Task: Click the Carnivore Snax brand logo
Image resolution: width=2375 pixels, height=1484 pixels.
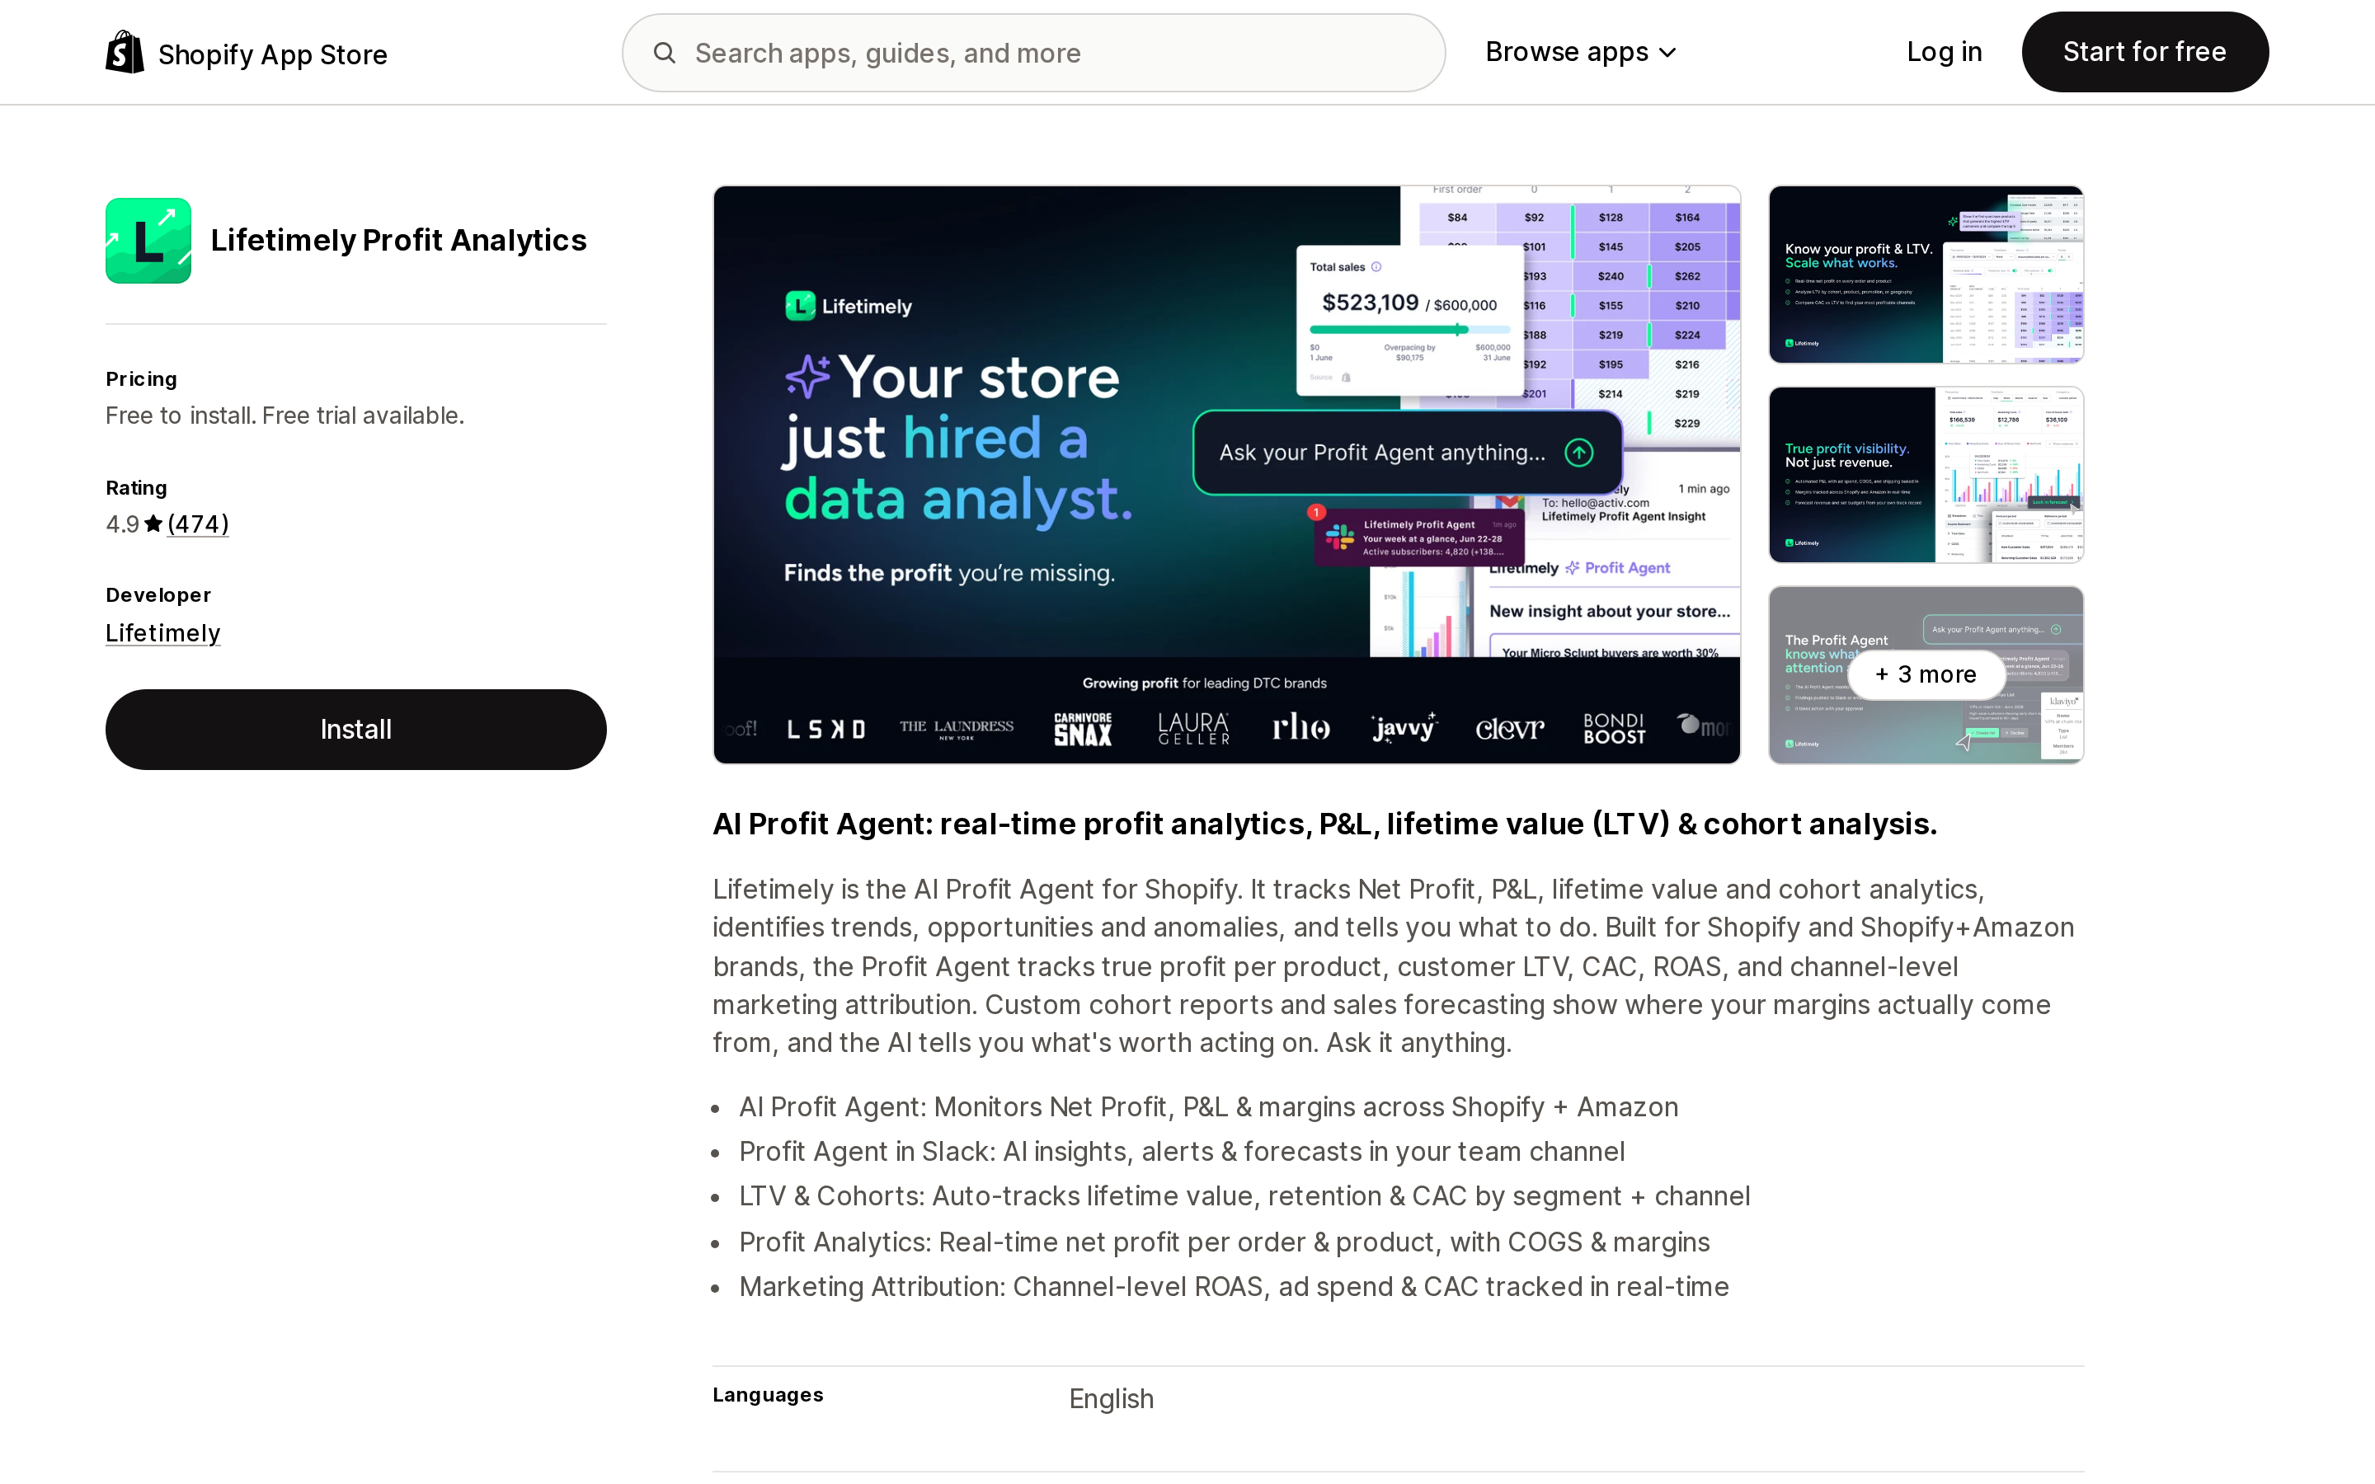Action: coord(1083,728)
